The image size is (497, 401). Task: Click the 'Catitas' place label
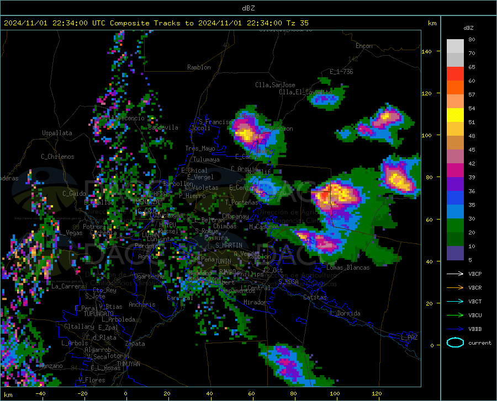[315, 297]
